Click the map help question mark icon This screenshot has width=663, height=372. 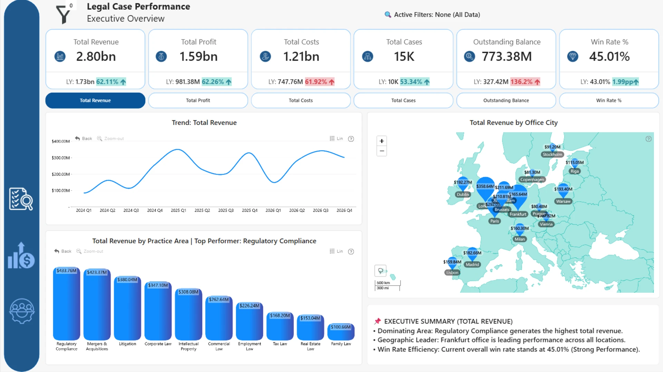648,139
